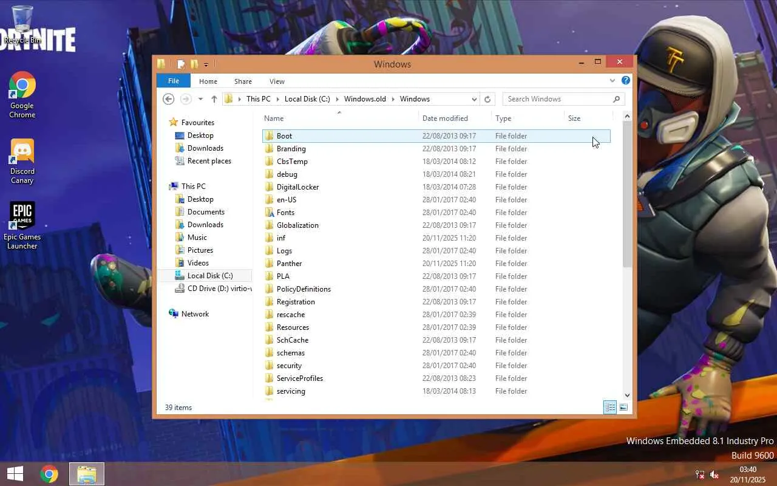
Task: Select Recent places under Favourites
Action: [209, 161]
